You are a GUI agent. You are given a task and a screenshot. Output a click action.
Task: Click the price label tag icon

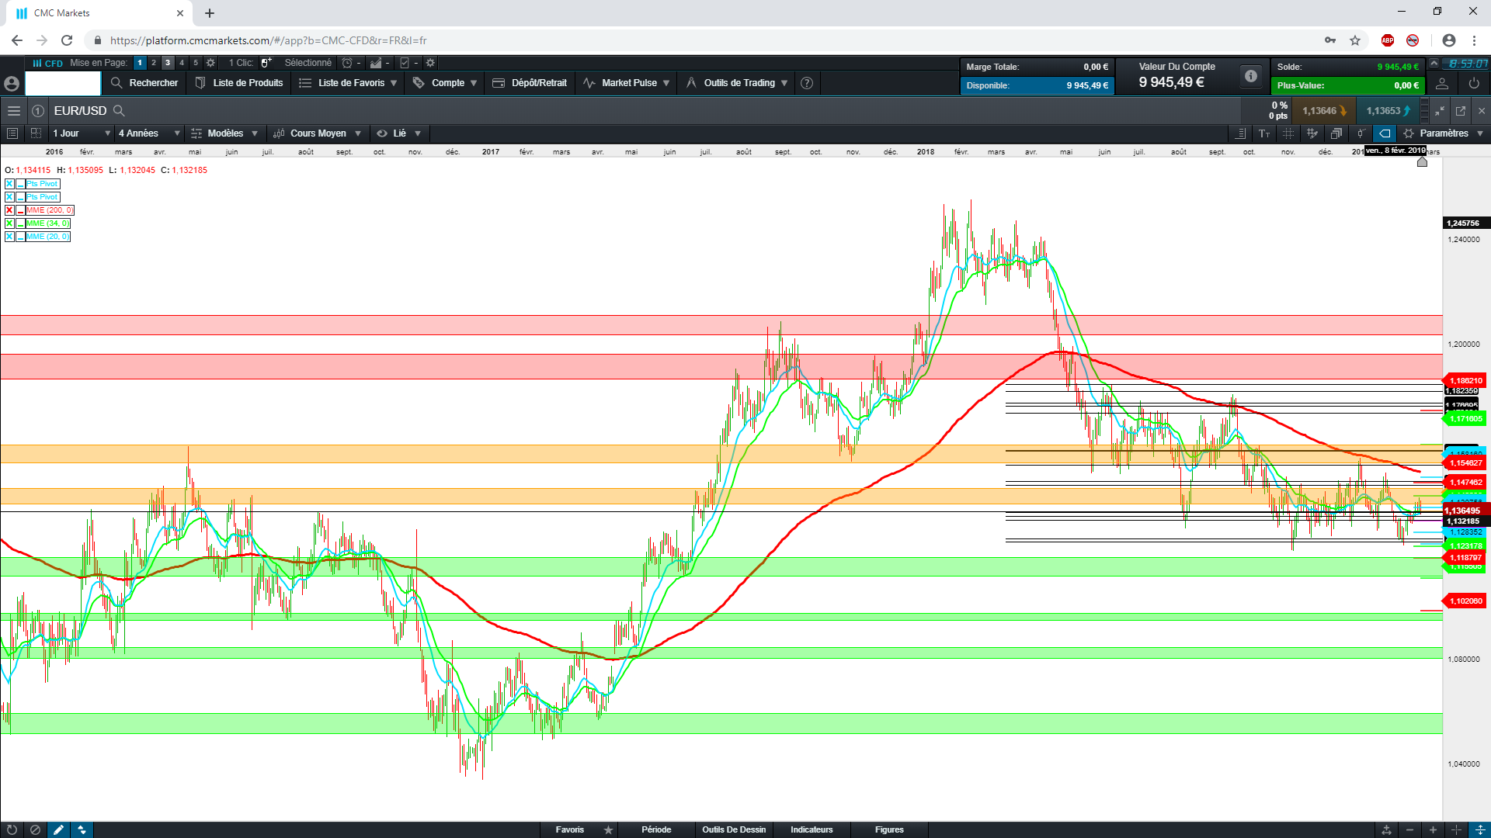[x=1385, y=133]
